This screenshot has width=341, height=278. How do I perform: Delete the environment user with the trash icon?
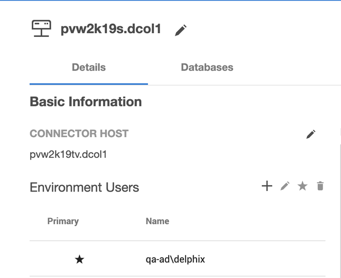[x=320, y=186]
